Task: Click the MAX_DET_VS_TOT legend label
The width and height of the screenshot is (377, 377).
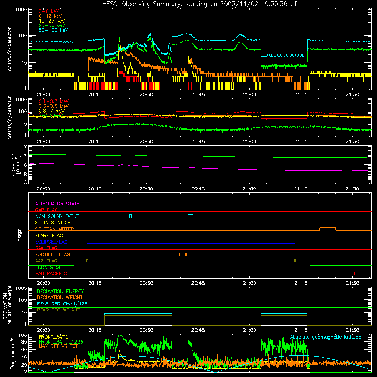Action: (58, 346)
